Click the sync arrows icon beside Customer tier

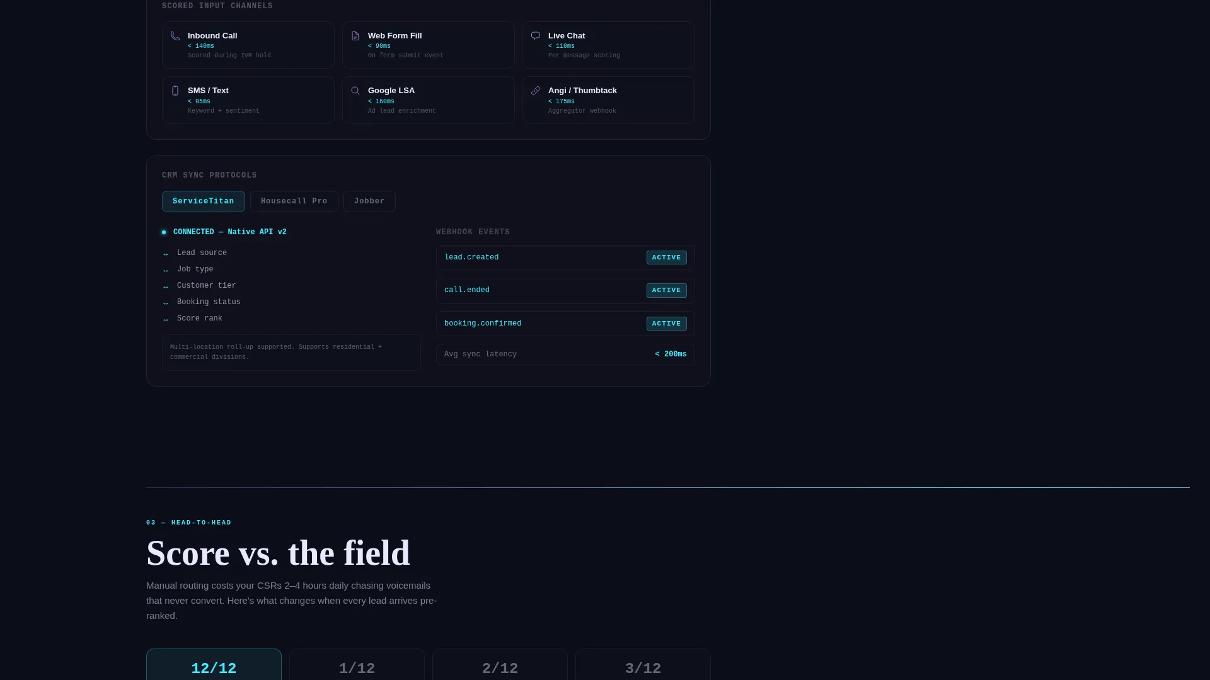point(166,286)
